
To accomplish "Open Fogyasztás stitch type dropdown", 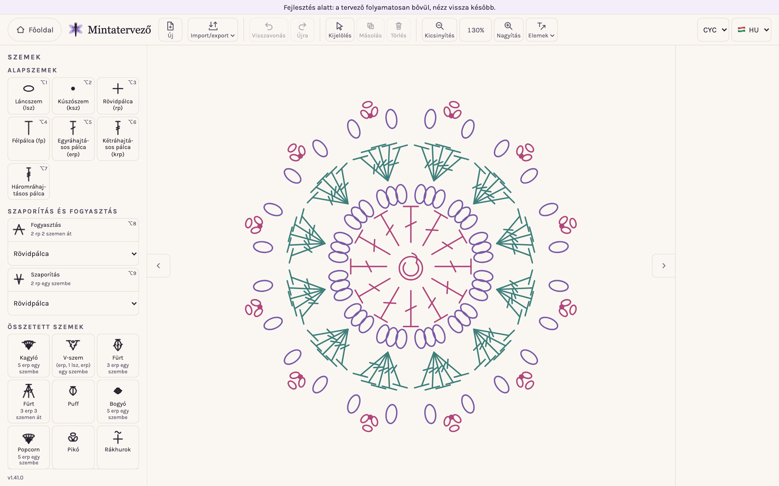I will [73, 254].
